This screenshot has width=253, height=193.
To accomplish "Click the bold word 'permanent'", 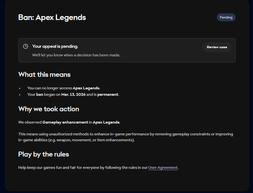I will 108,94.
